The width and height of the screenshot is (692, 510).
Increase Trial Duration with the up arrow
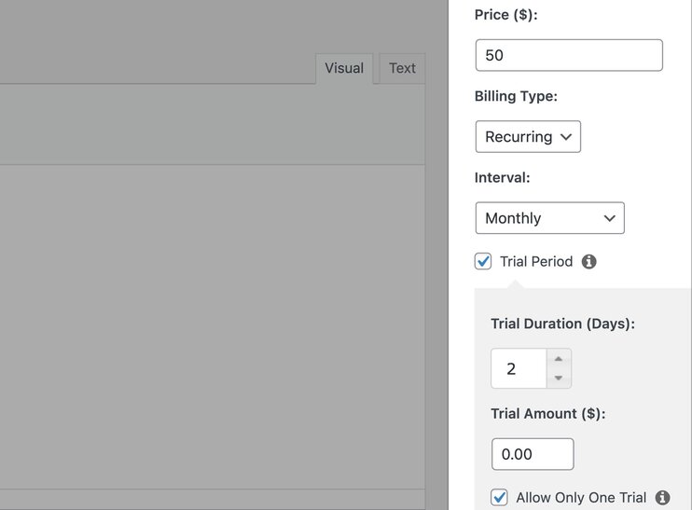[558, 359]
